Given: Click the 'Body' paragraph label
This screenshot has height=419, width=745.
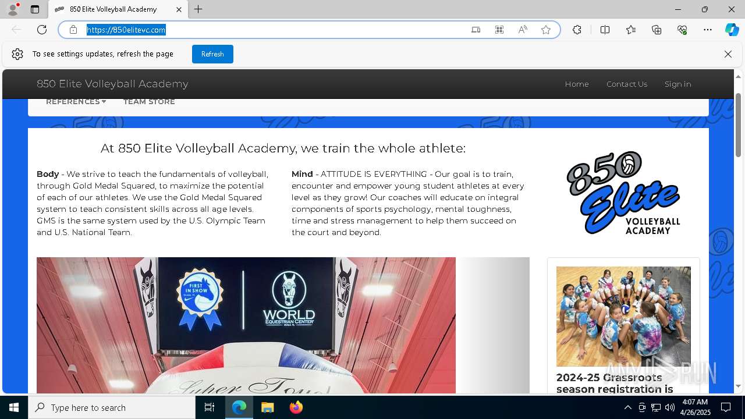Looking at the screenshot, I should (x=48, y=174).
